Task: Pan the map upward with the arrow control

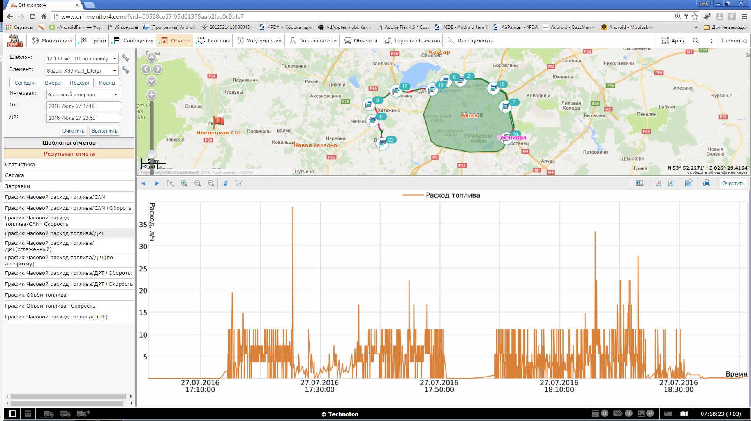Action: [x=152, y=58]
